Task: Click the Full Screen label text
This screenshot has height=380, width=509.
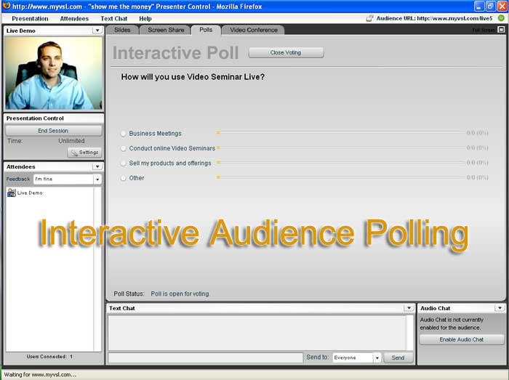Action: tap(484, 31)
